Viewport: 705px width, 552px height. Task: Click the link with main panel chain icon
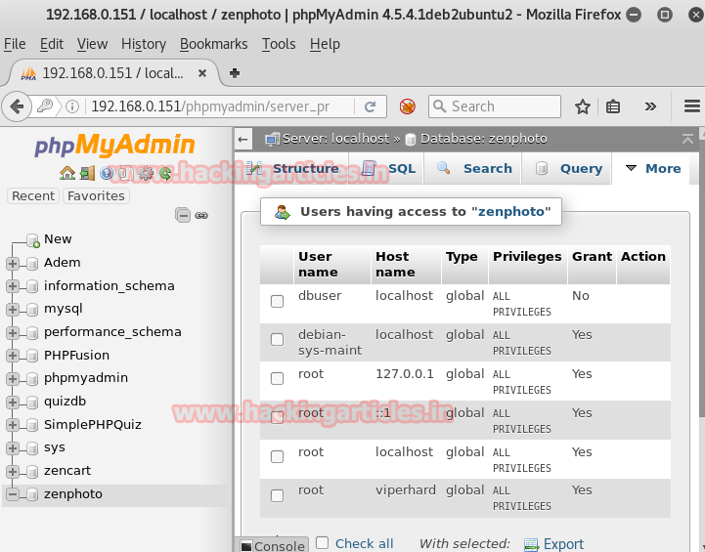click(201, 216)
